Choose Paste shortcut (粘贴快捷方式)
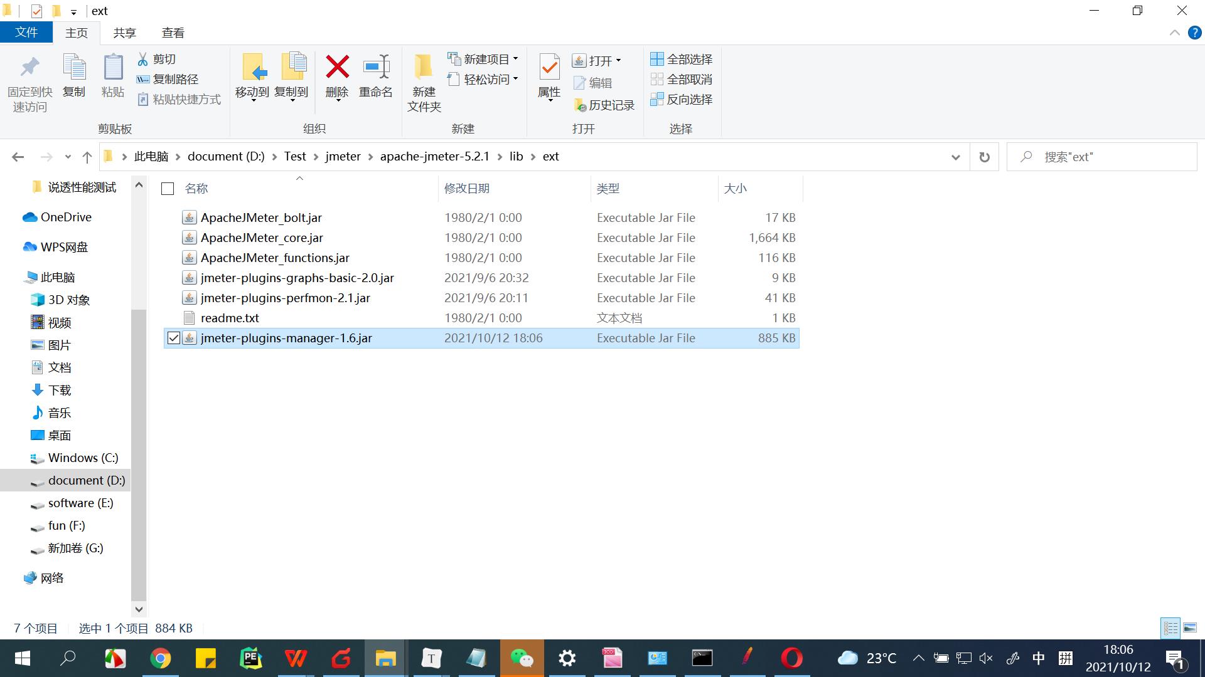The height and width of the screenshot is (677, 1205). (x=179, y=99)
